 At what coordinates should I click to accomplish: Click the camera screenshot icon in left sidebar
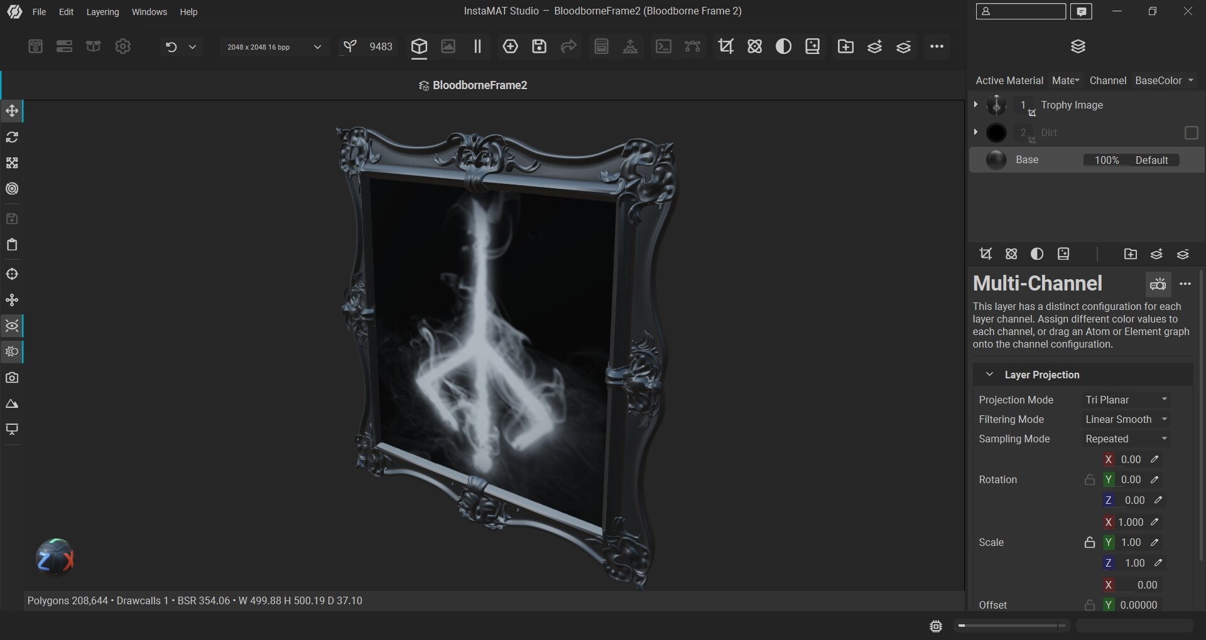[x=12, y=378]
